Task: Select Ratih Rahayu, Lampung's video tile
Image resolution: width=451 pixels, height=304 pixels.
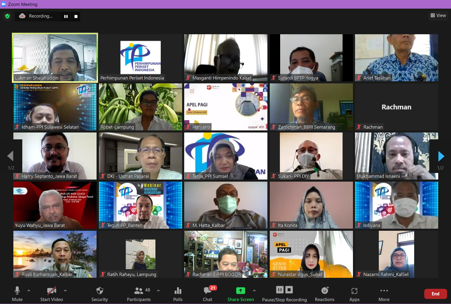Action: point(141,254)
